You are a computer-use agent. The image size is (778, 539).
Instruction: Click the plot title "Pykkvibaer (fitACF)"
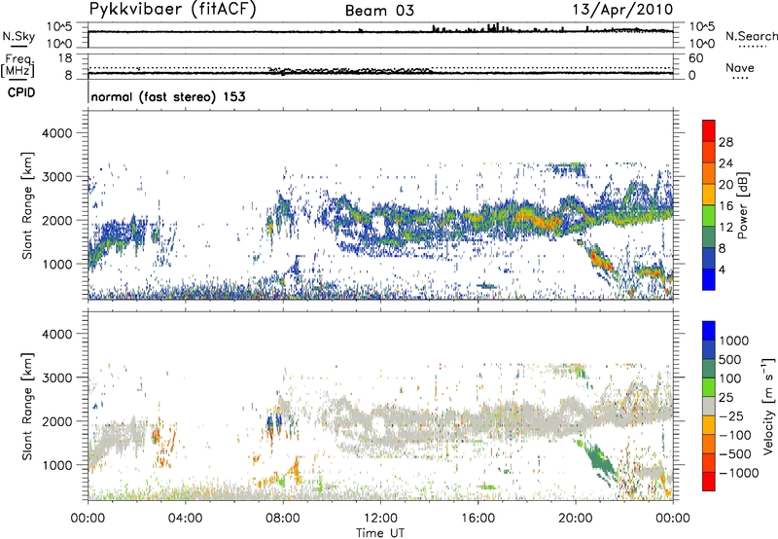point(173,10)
